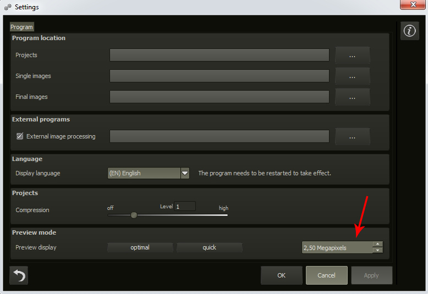Select the optimal preview display mode

(x=140, y=247)
